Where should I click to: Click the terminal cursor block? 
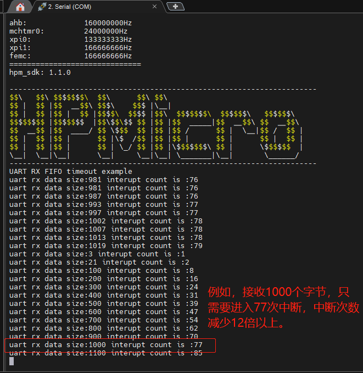point(12,361)
